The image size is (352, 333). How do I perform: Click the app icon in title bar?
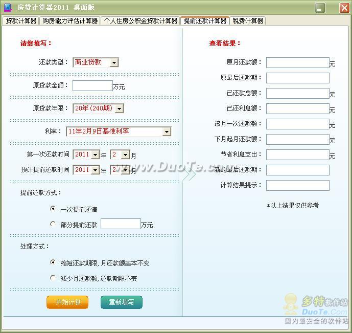[7, 8]
